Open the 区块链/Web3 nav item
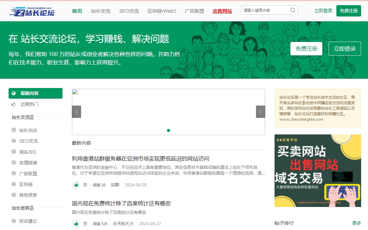368x230 pixels. tap(162, 11)
